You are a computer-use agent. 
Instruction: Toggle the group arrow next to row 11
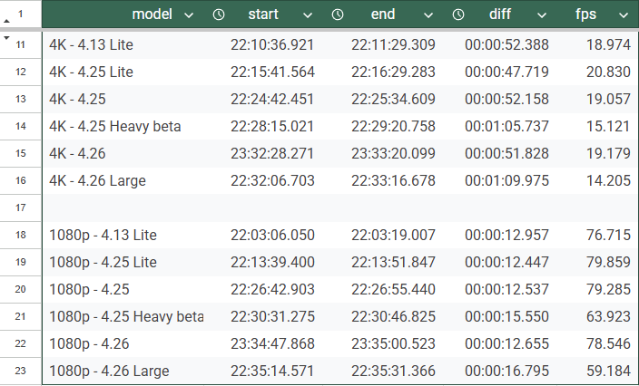(x=6, y=38)
